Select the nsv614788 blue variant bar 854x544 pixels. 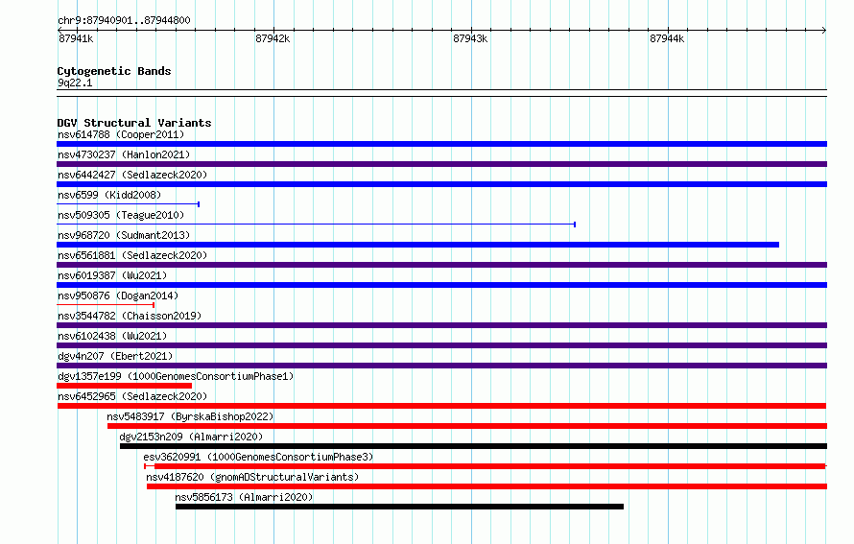point(441,144)
